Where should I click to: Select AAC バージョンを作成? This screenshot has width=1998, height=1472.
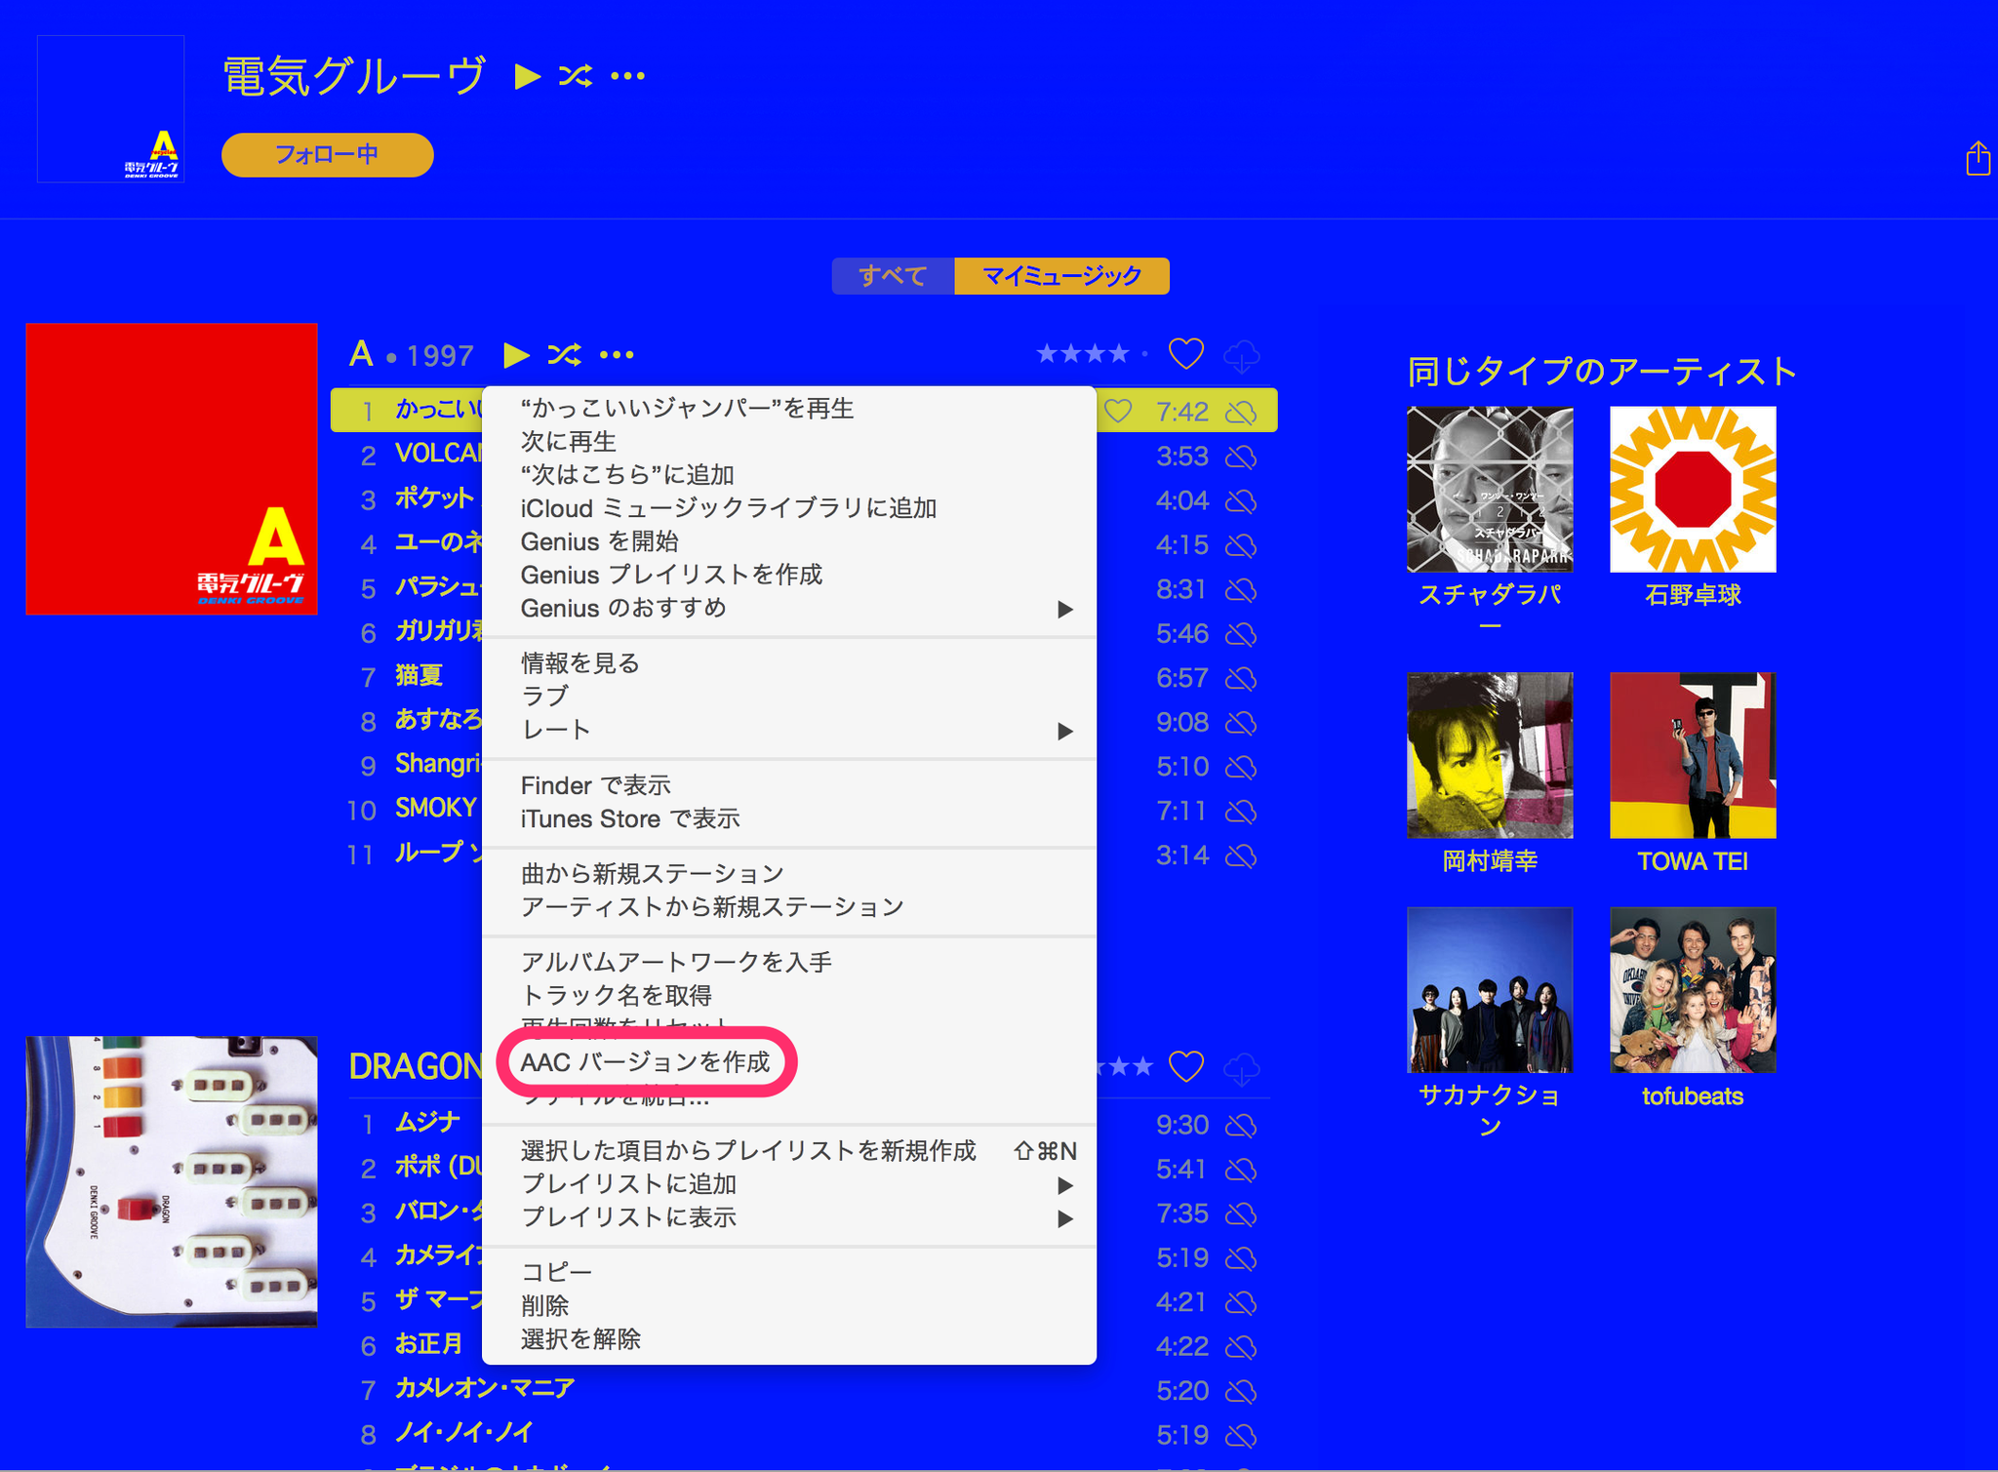click(x=789, y=1062)
